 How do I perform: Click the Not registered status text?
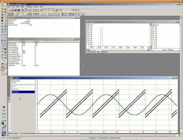tap(15, 138)
